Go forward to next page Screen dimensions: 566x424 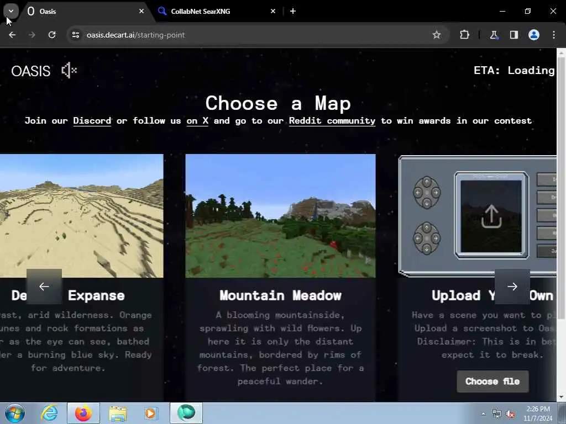(x=32, y=35)
